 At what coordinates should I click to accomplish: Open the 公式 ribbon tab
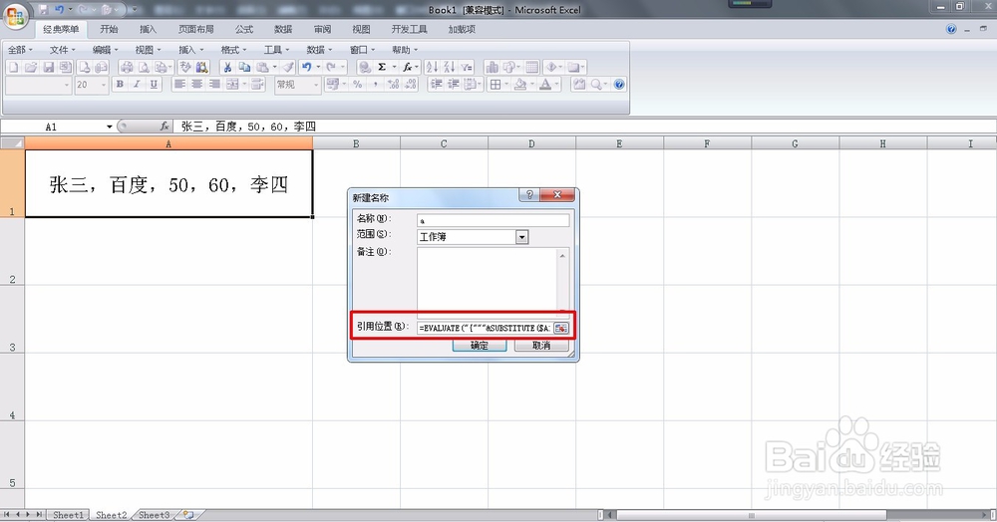coord(243,29)
